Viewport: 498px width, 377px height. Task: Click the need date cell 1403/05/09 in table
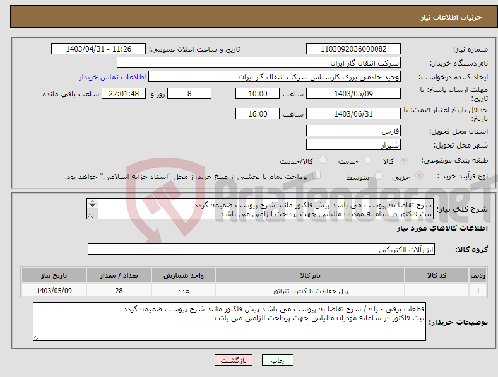click(54, 291)
